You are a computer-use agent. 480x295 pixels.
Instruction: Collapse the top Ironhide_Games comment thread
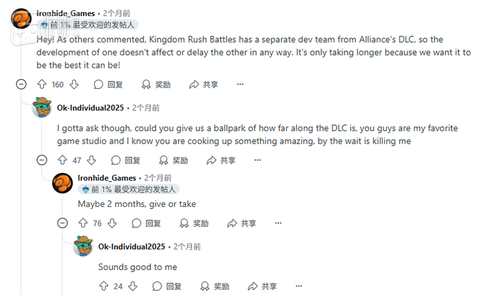pyautogui.click(x=21, y=84)
